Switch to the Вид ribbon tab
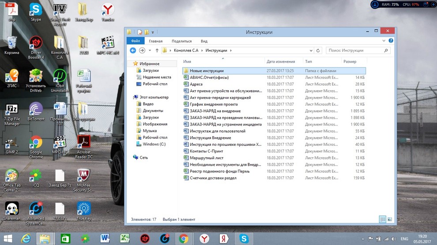This screenshot has height=245, width=437. [x=204, y=41]
